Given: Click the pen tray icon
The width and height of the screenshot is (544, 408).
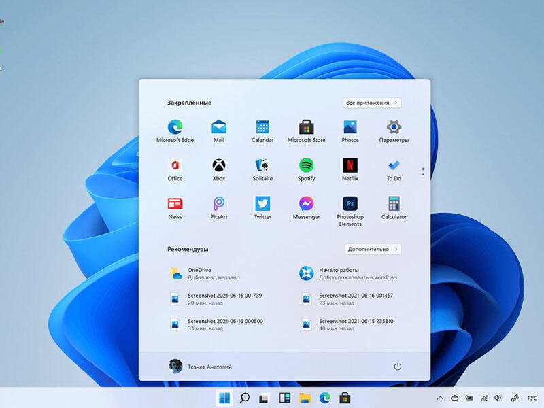Looking at the screenshot, I should (515, 398).
